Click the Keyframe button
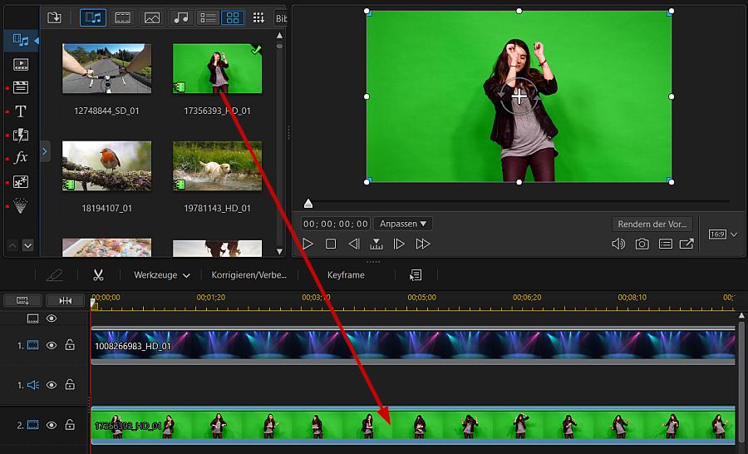Viewport: 748px width, 454px height. [x=346, y=275]
